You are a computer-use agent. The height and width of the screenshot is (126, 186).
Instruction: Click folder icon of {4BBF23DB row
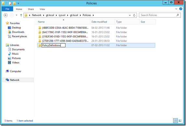pos(39,28)
